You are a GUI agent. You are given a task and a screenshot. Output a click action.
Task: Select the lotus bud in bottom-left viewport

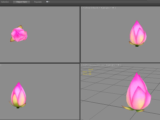click(x=18, y=95)
